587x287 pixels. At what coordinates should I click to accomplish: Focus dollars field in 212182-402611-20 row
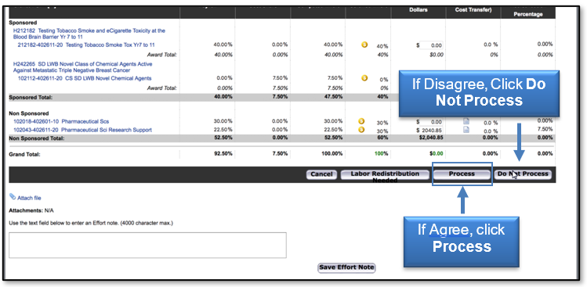(431, 45)
